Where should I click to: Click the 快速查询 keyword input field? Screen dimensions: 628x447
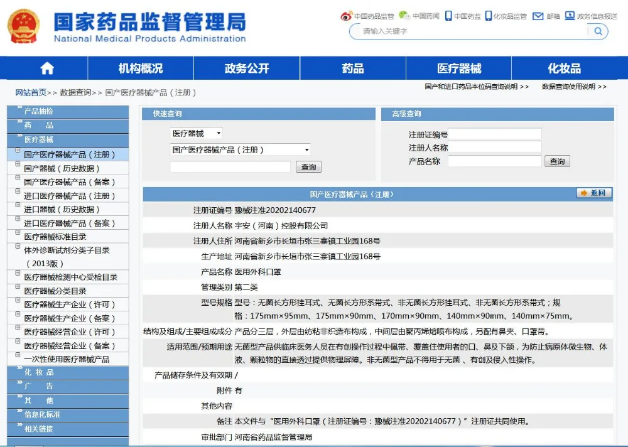tap(230, 166)
